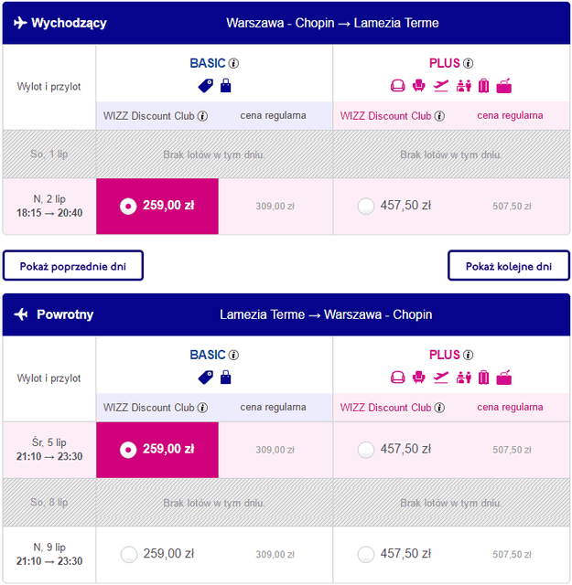The width and height of the screenshot is (572, 585).
Task: Click the outbound BASIC price tag icon
Action: (x=206, y=86)
